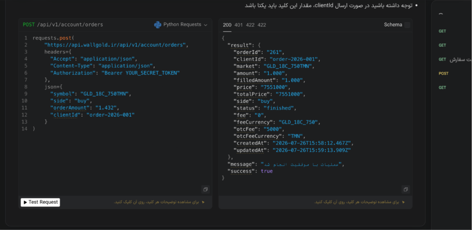Toggle the Schema checkbox
472x230 pixels.
tap(407, 25)
